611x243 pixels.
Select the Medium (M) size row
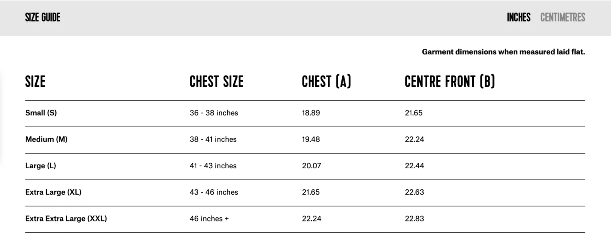click(x=46, y=139)
